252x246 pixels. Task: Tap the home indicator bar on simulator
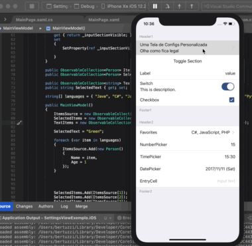188,239
